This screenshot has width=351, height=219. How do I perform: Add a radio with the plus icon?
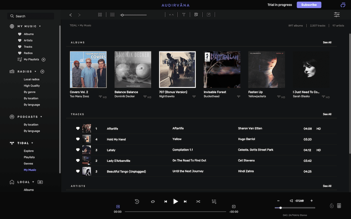click(42, 71)
